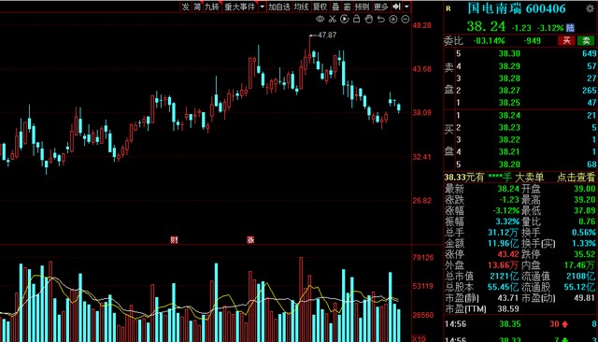Toggle the 九转 indicator

pyautogui.click(x=212, y=7)
